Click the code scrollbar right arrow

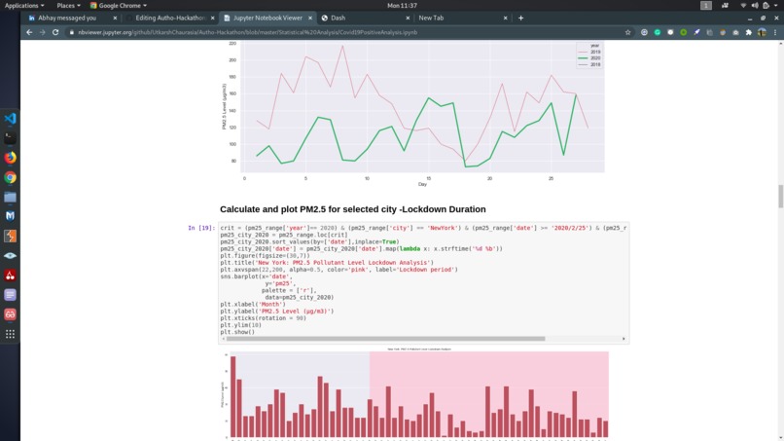624,339
